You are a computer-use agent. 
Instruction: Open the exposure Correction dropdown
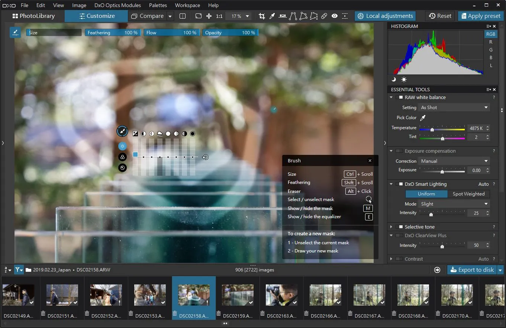454,161
